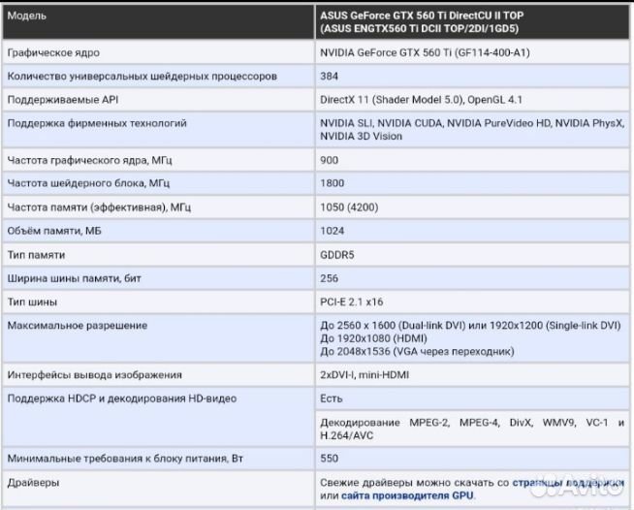Select the 'Тип памяти' label
The height and width of the screenshot is (510, 634).
36,255
